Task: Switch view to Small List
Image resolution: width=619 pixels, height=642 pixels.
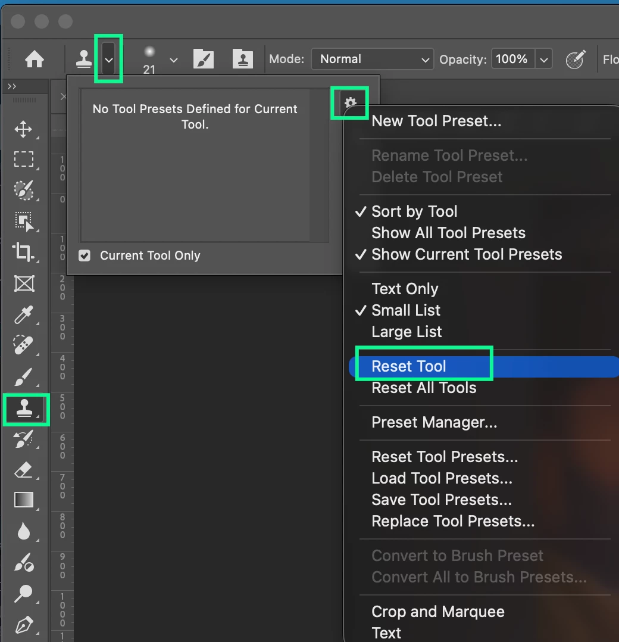Action: point(405,310)
